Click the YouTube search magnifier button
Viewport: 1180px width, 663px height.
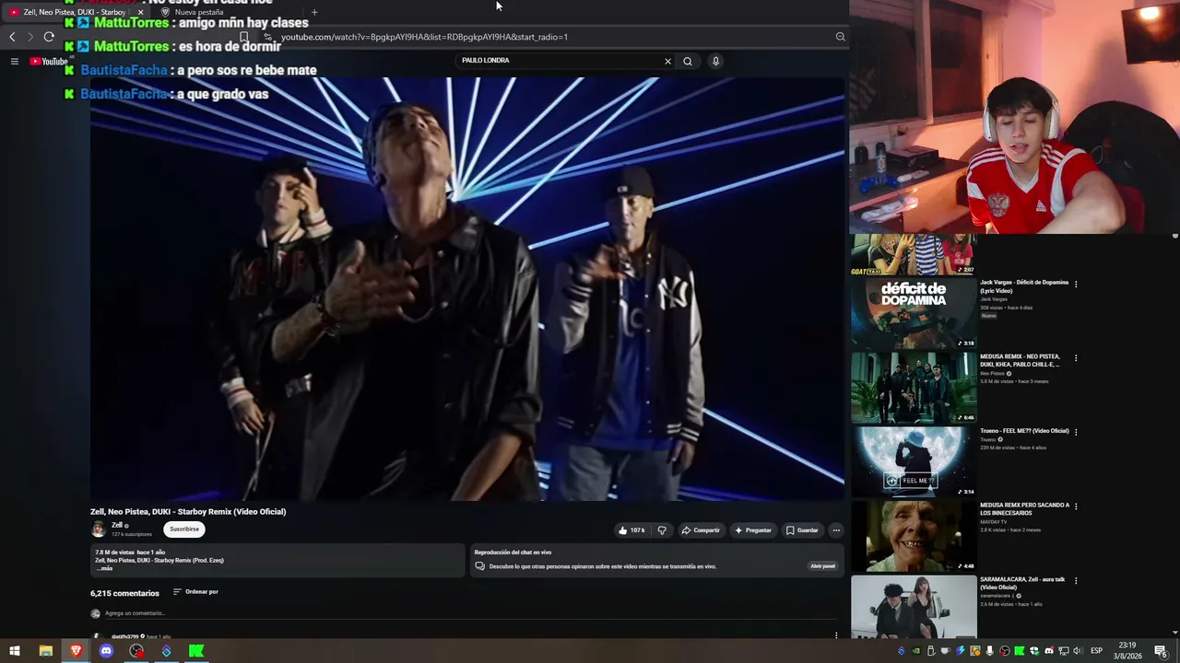pos(688,61)
